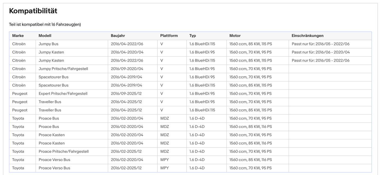Click the Proace Pritsche/Fahrgestell model cell
Screen dimensions: 381x175
coord(64,152)
